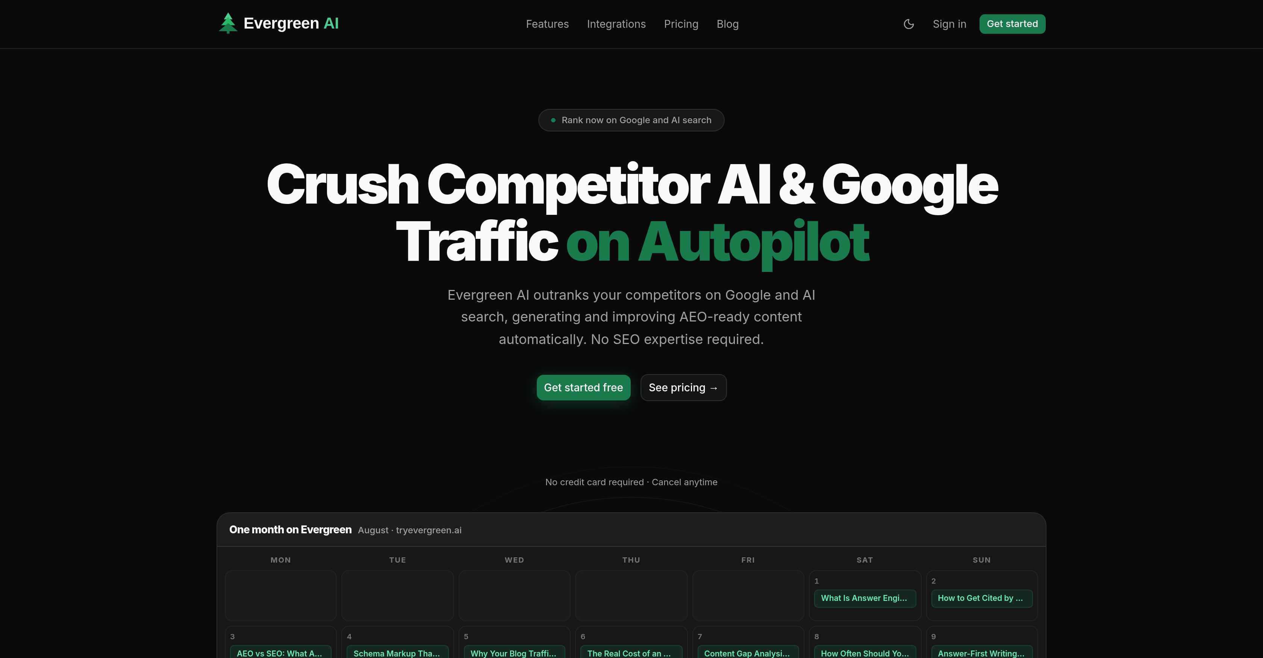This screenshot has height=658, width=1263.
Task: Click the Evergreen tree logo icon
Action: click(x=228, y=23)
